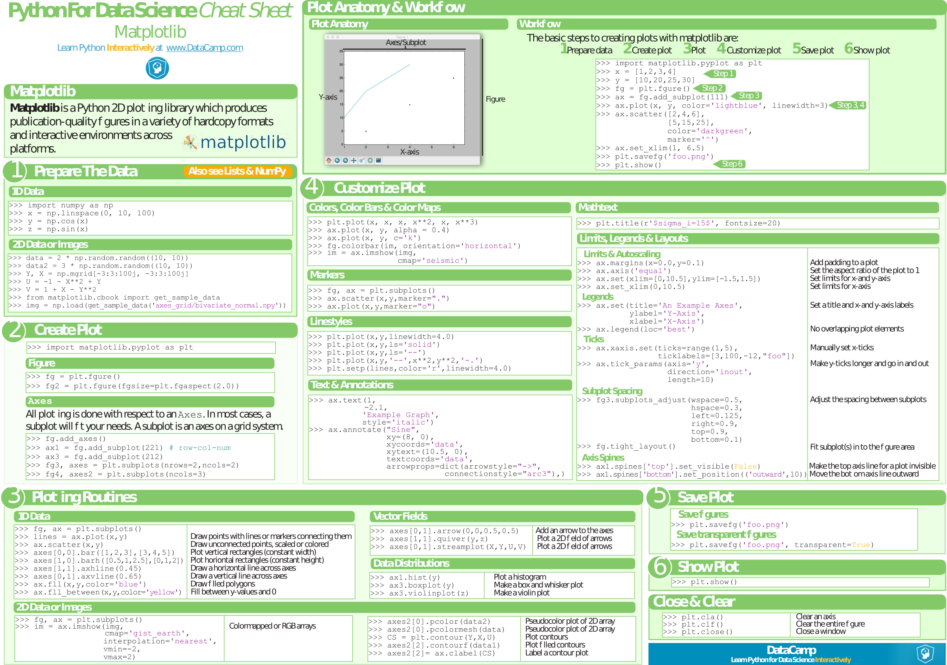Click the 'plt.cla()' code line
The height and width of the screenshot is (665, 947).
[693, 617]
